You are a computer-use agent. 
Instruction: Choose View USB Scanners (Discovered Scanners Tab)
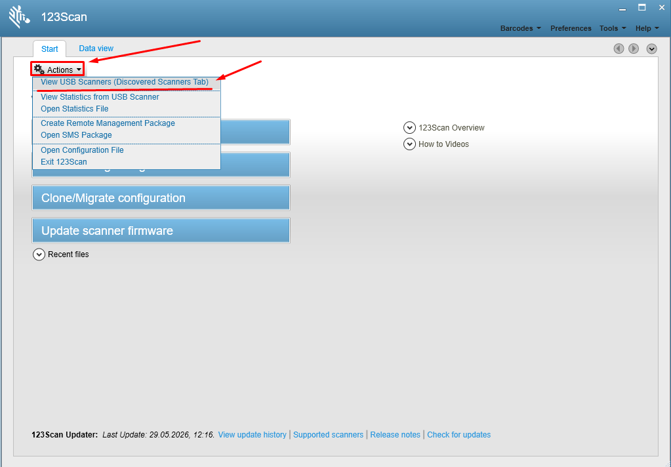[x=125, y=82]
